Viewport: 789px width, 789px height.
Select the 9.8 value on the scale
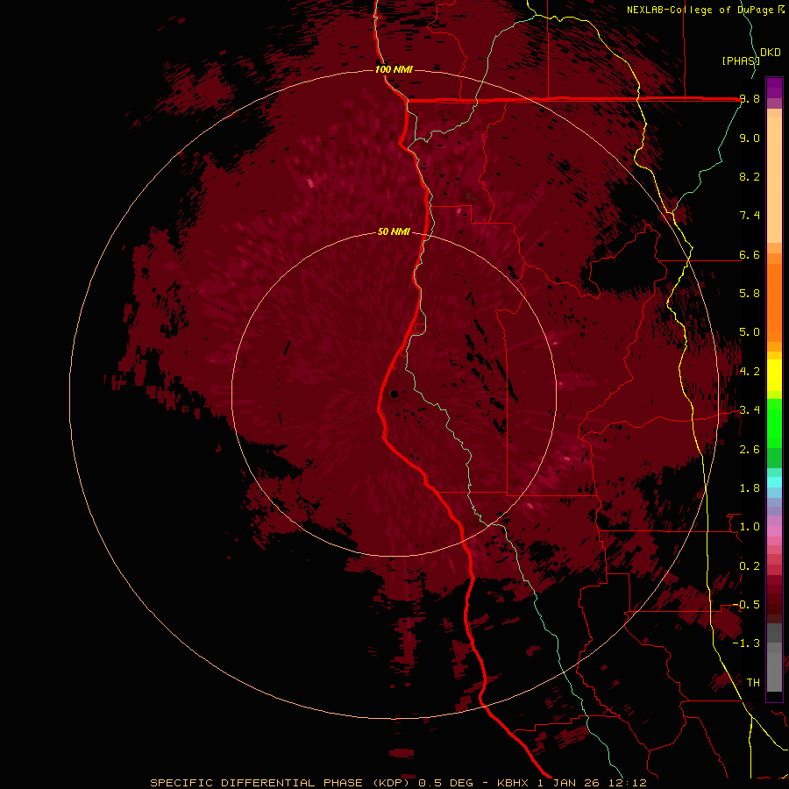coord(750,99)
